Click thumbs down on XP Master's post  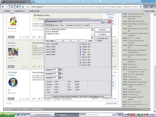(39, 99)
